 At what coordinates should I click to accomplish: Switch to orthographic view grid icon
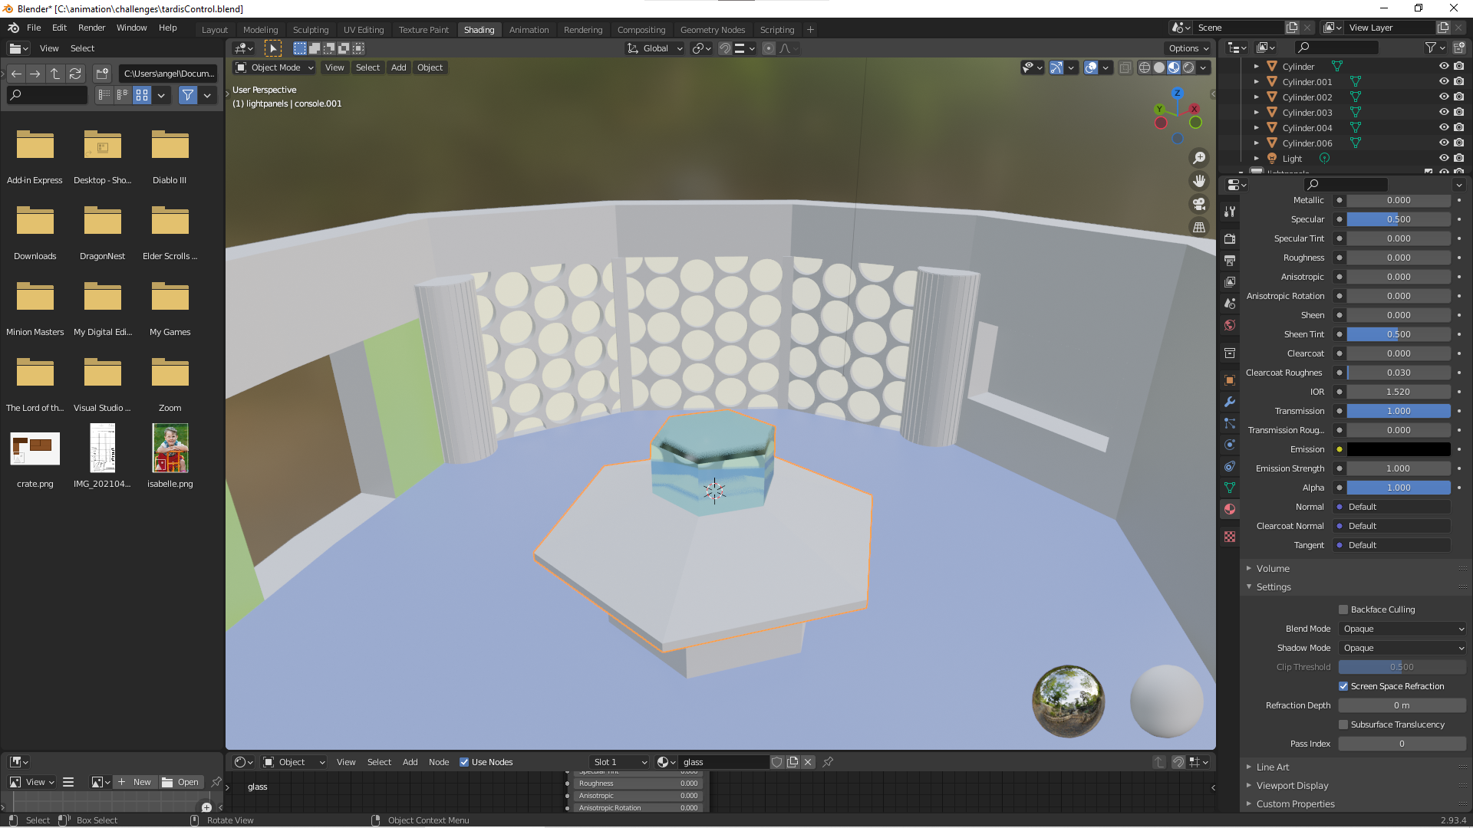1198,227
